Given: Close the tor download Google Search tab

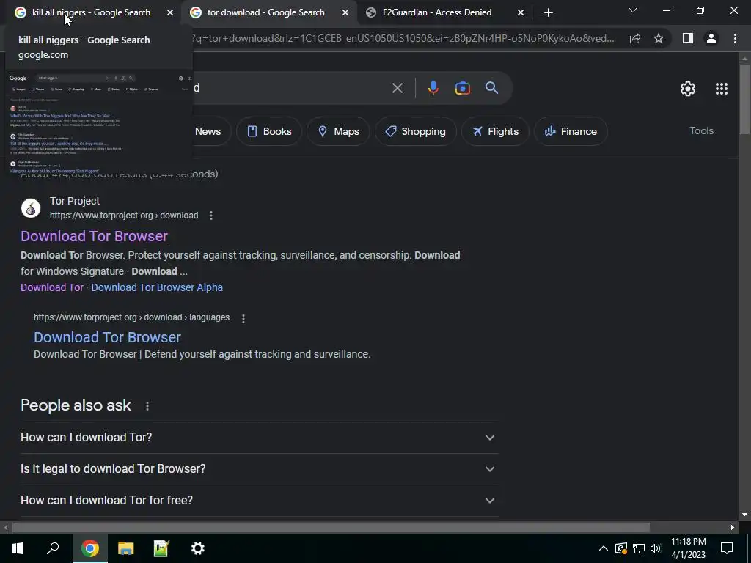Looking at the screenshot, I should [x=345, y=12].
